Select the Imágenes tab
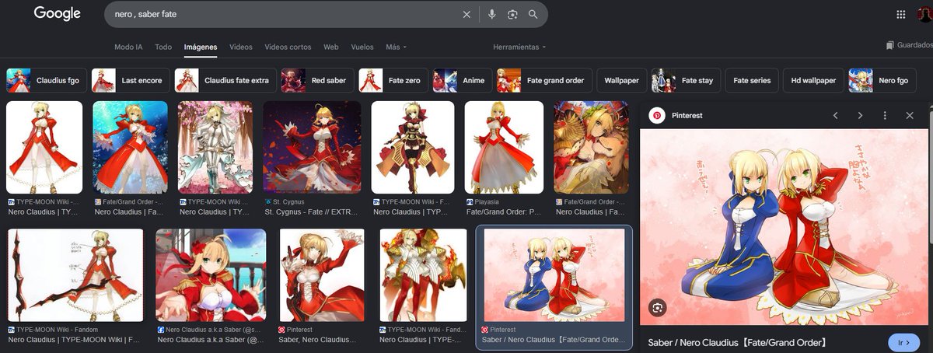The width and height of the screenshot is (933, 353). [201, 47]
